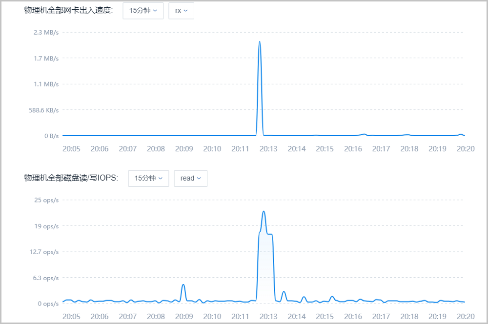The width and height of the screenshot is (488, 324).
Task: Click the 20:20 label on the disk IOPS axis
Action: pos(466,317)
